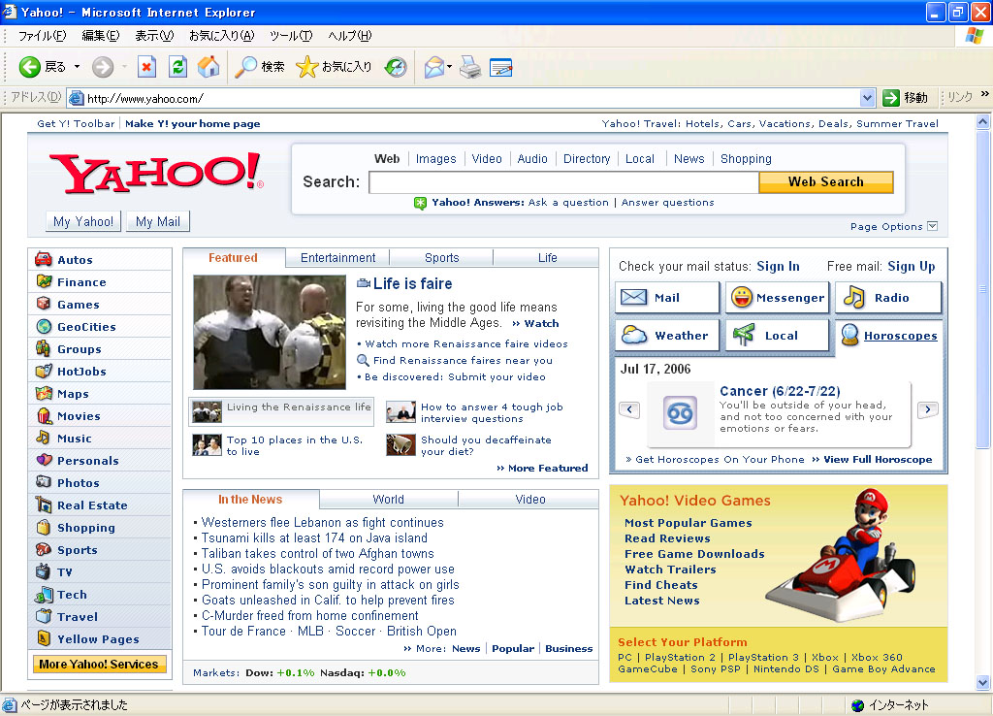The image size is (993, 716).
Task: Click the Games dice icon
Action: coord(44,304)
